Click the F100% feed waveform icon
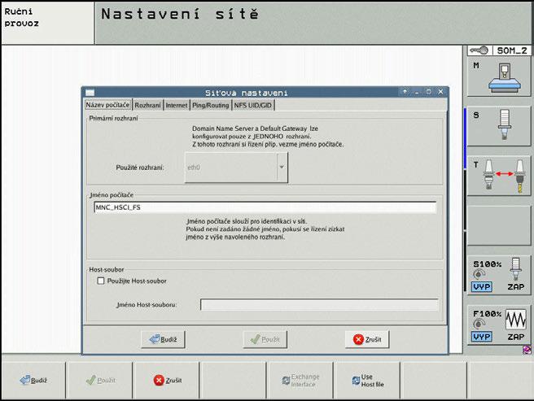534x401 pixels. click(x=515, y=319)
